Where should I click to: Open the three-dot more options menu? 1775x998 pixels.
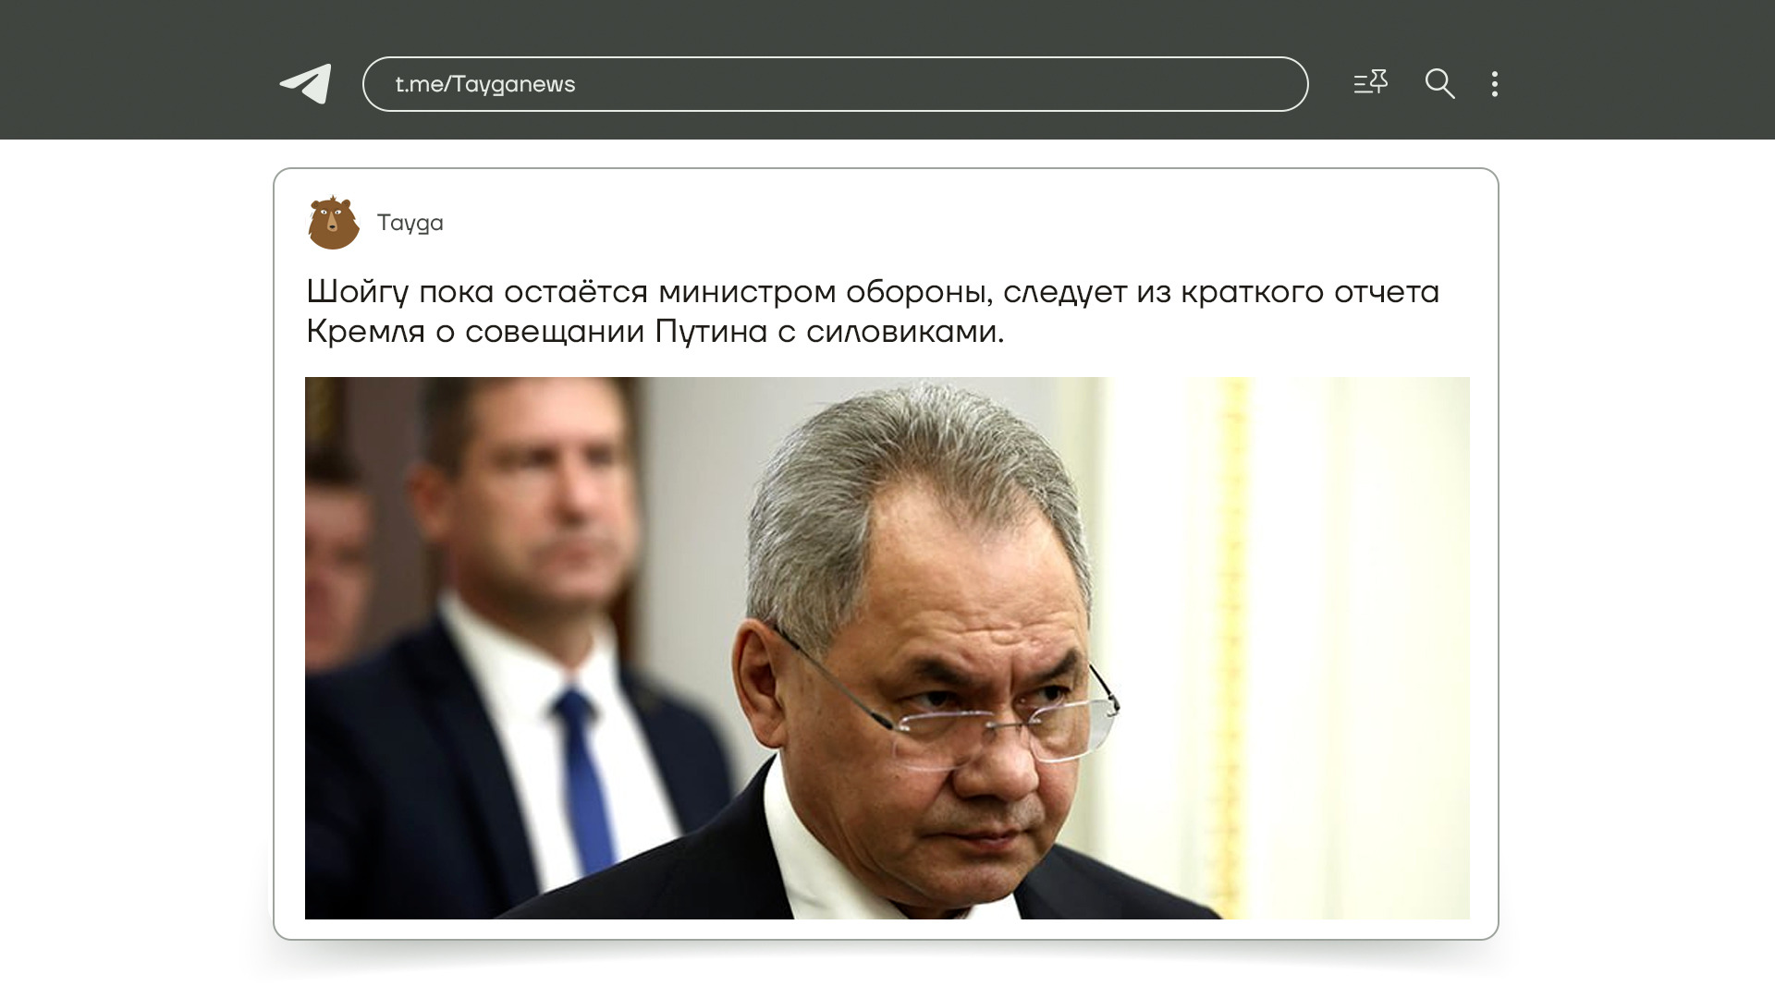(x=1495, y=84)
